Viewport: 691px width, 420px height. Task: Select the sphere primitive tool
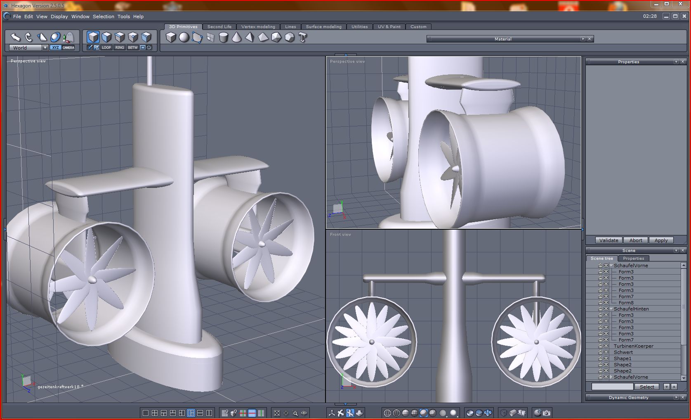coord(184,38)
